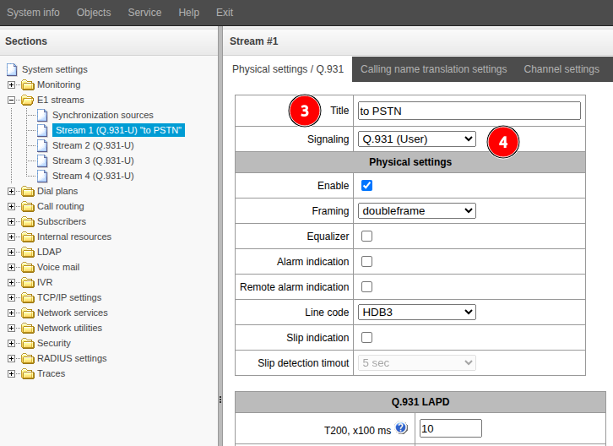Tick the Remote alarm indication checkbox
Image resolution: width=613 pixels, height=446 pixels.
[366, 287]
